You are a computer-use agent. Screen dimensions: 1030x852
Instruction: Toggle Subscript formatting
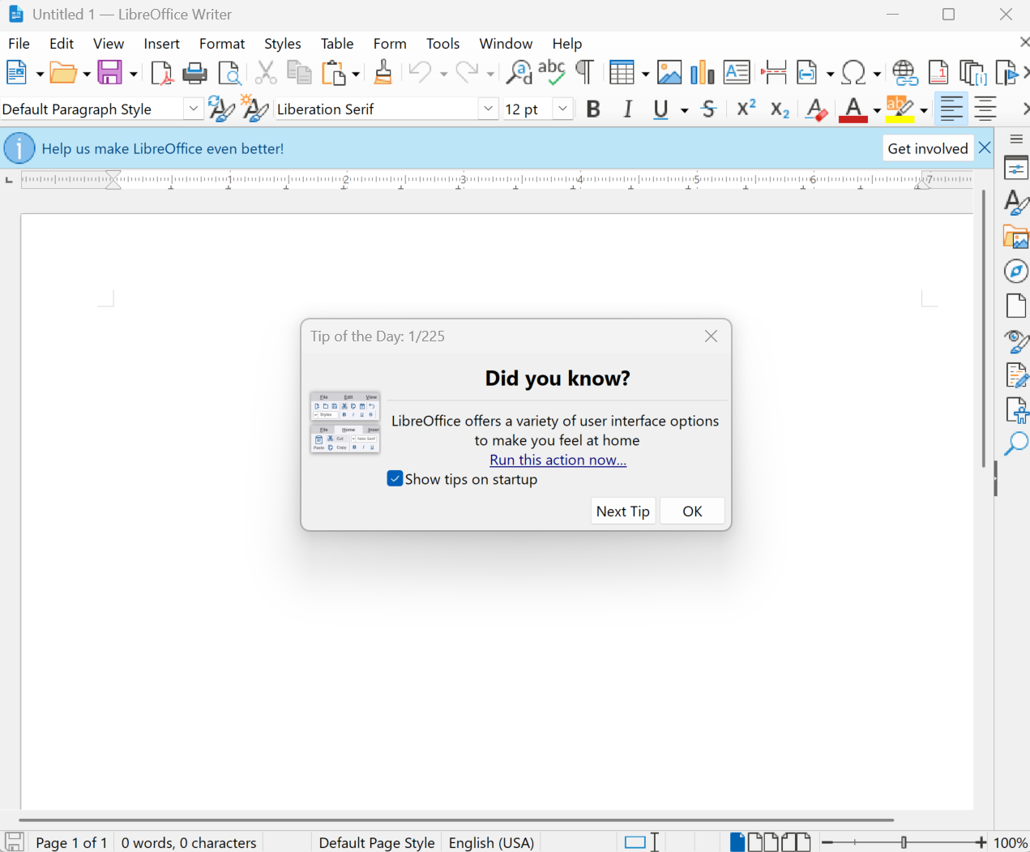pyautogui.click(x=780, y=110)
